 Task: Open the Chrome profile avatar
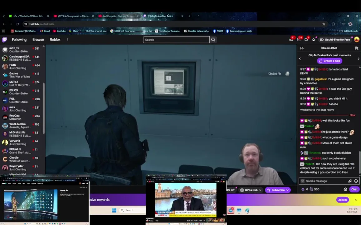[x=350, y=24]
